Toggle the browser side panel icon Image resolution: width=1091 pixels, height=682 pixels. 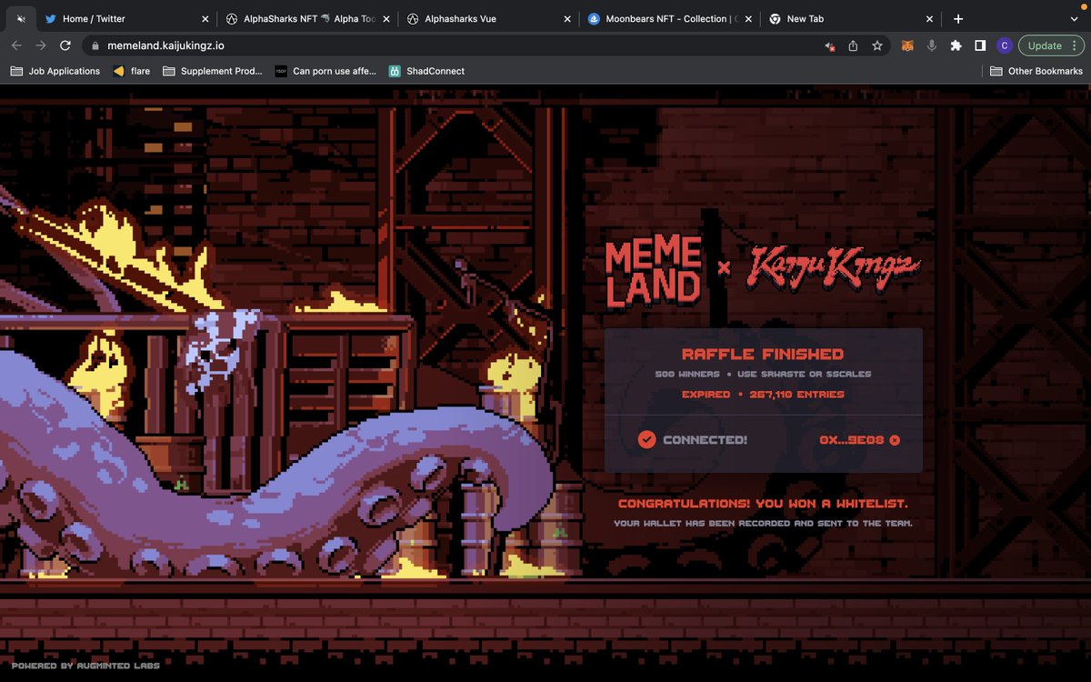[x=980, y=45]
